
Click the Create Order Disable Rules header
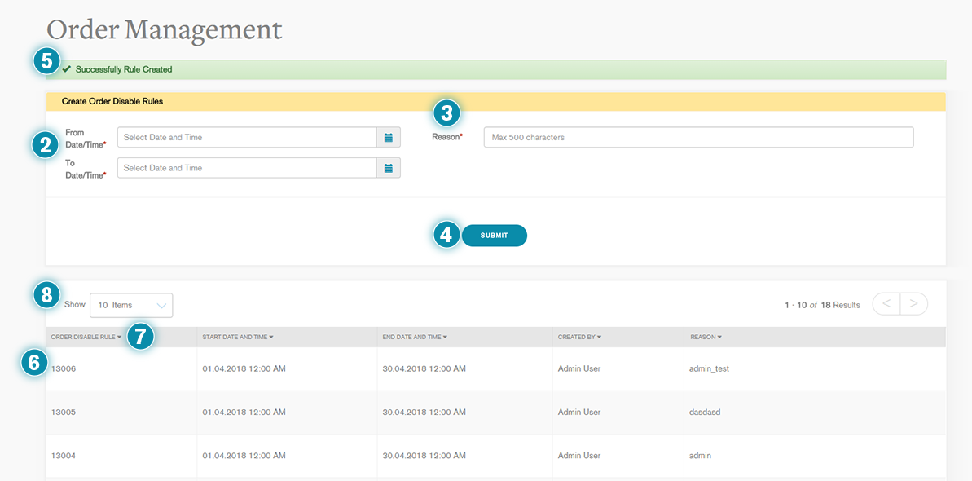(112, 102)
